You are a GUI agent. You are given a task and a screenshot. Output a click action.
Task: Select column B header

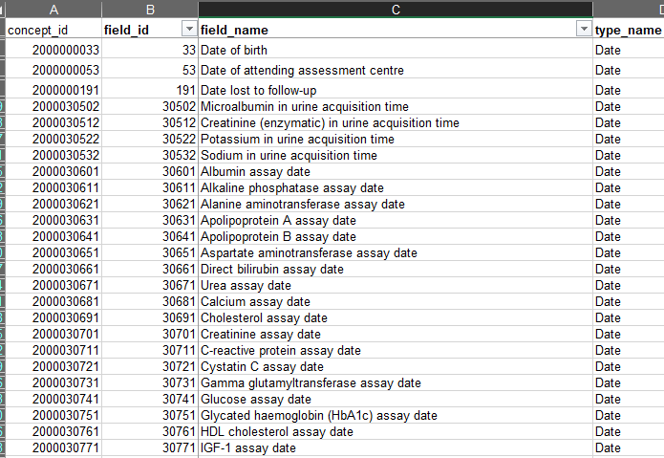point(150,10)
